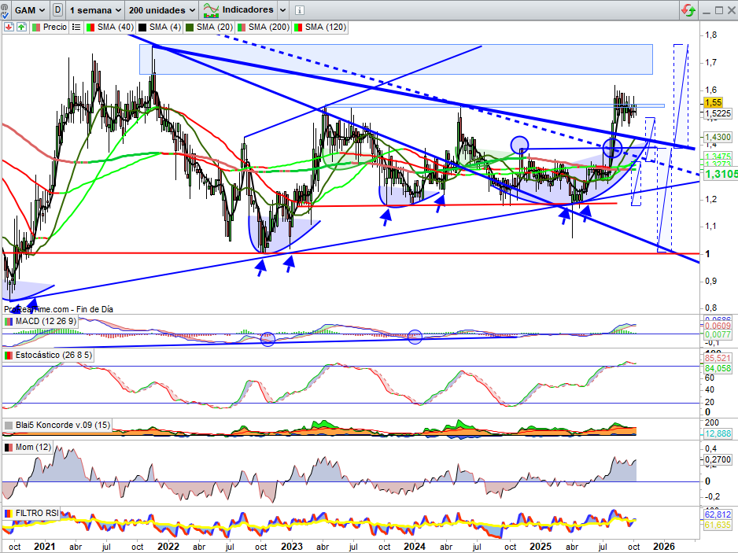Click the Indicadores chart icon
Viewport: 738px width, 553px height.
pyautogui.click(x=211, y=10)
